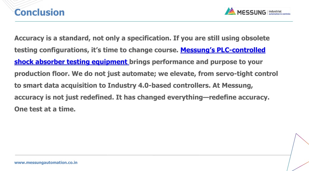Click the gray footer divider line
The width and height of the screenshot is (309, 171).
point(153,155)
